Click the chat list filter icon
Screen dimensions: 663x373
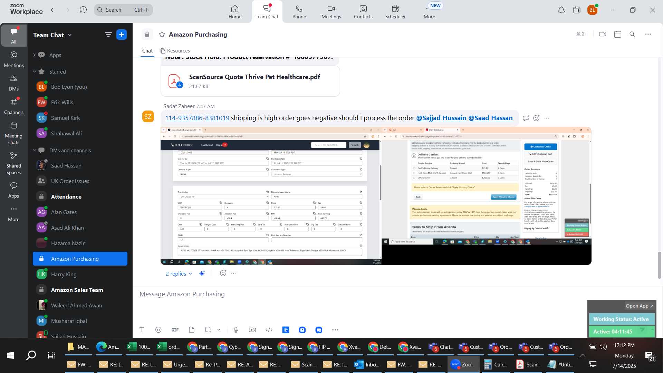pos(108,35)
